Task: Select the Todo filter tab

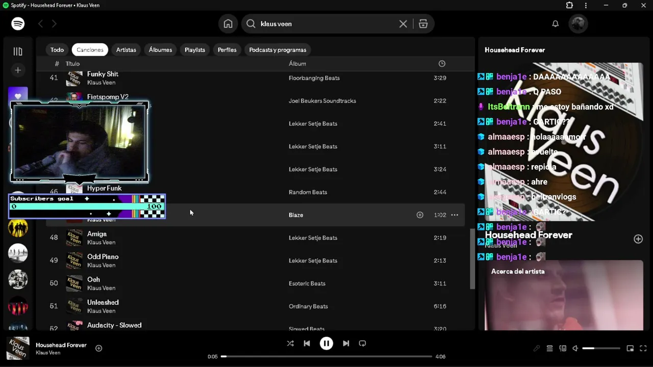Action: (57, 49)
